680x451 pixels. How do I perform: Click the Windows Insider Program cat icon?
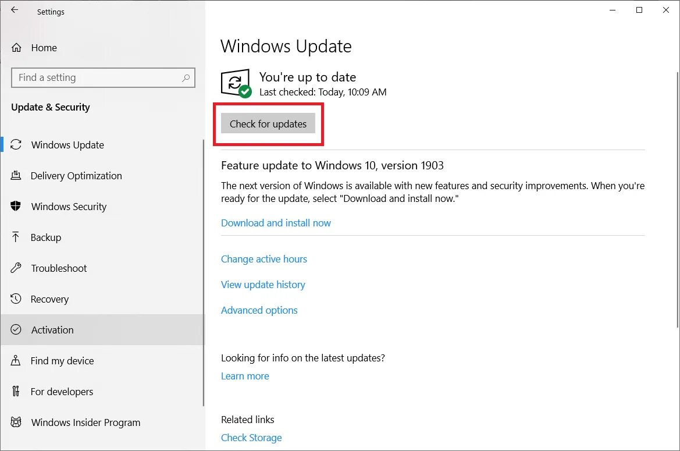(16, 422)
